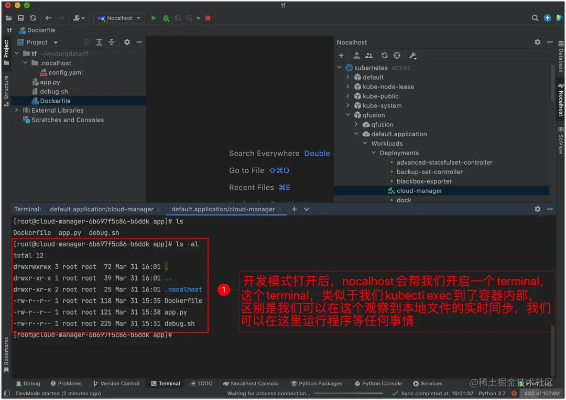The image size is (566, 400).
Task: Refresh the Nocalhost cluster list
Action: [x=384, y=55]
